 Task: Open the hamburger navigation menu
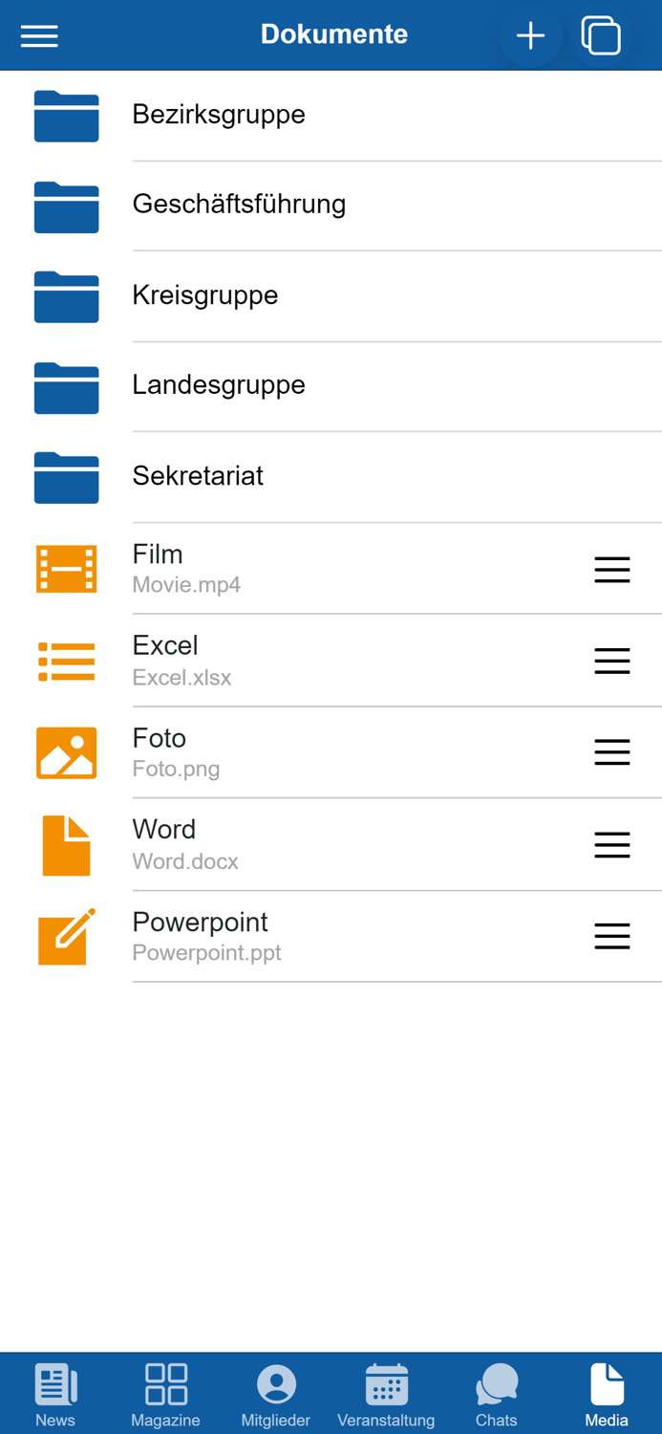(39, 36)
